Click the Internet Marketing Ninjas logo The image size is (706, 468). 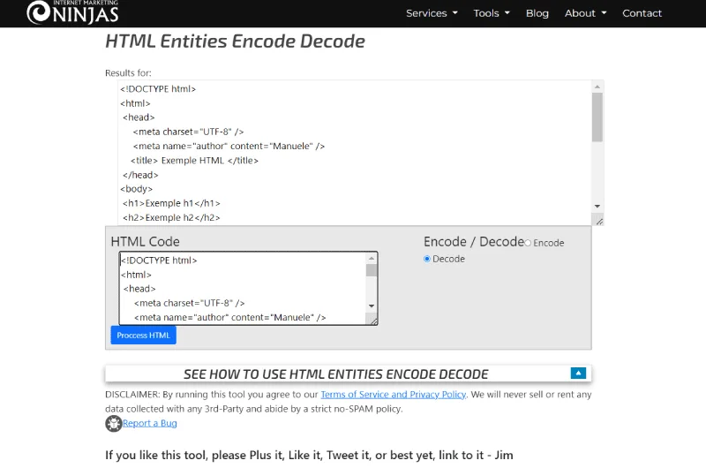point(71,11)
